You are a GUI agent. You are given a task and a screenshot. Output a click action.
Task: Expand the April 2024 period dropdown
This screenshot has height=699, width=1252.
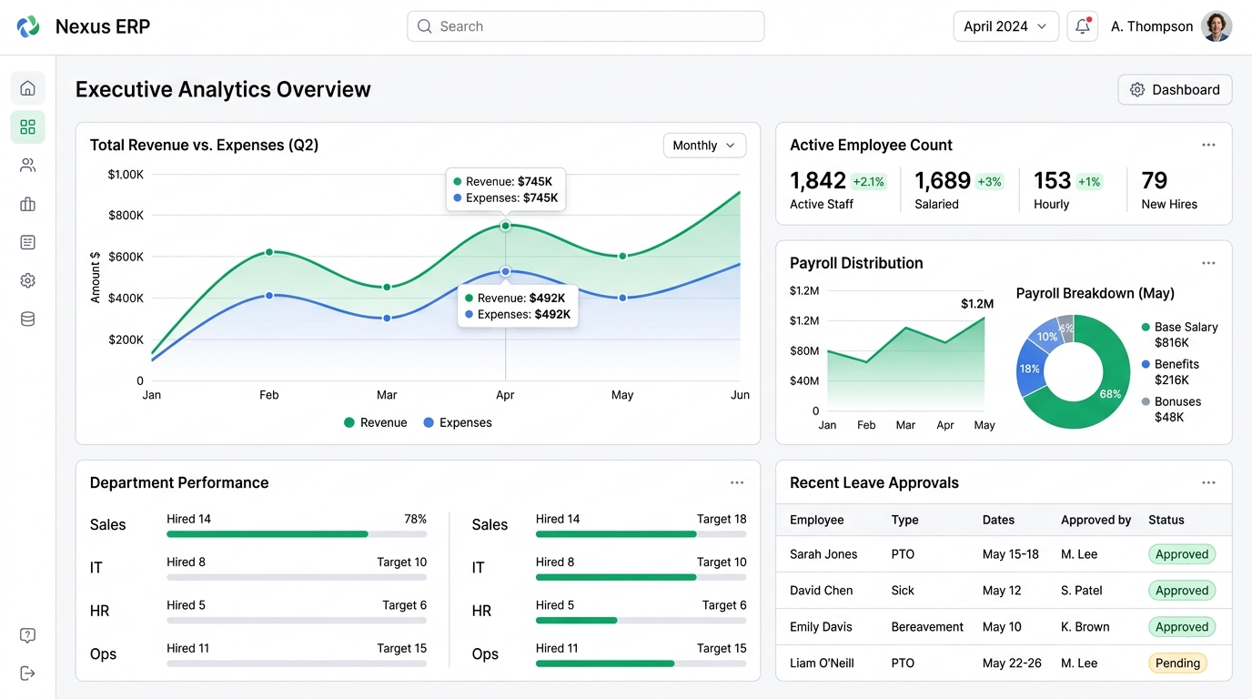1006,26
